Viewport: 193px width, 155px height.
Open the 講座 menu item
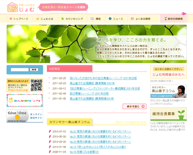pyautogui.click(x=96, y=19)
